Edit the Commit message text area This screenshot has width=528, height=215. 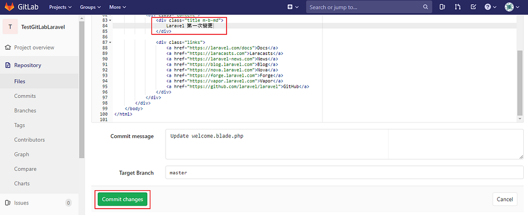pyautogui.click(x=344, y=144)
